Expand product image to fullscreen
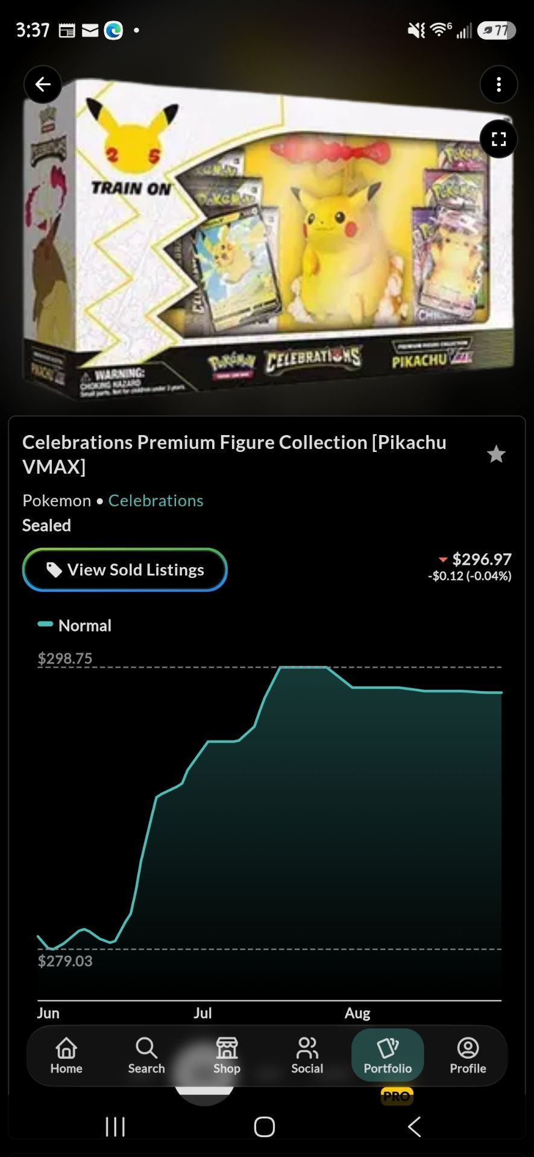 [498, 139]
